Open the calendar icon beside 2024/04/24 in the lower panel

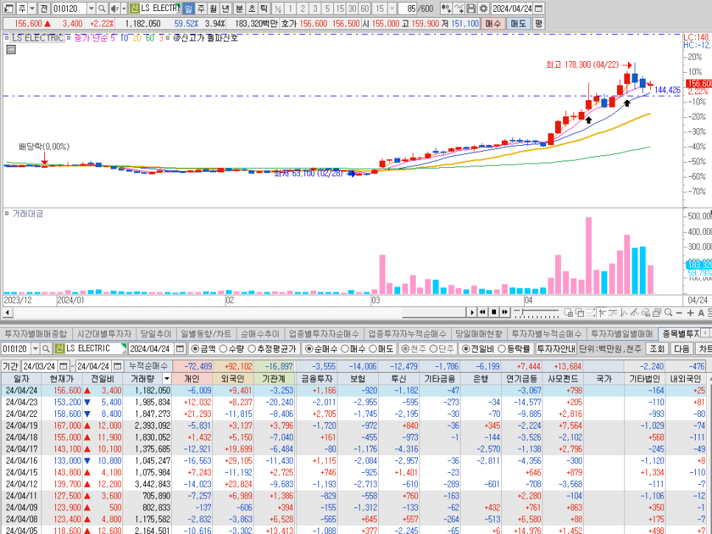click(x=180, y=349)
